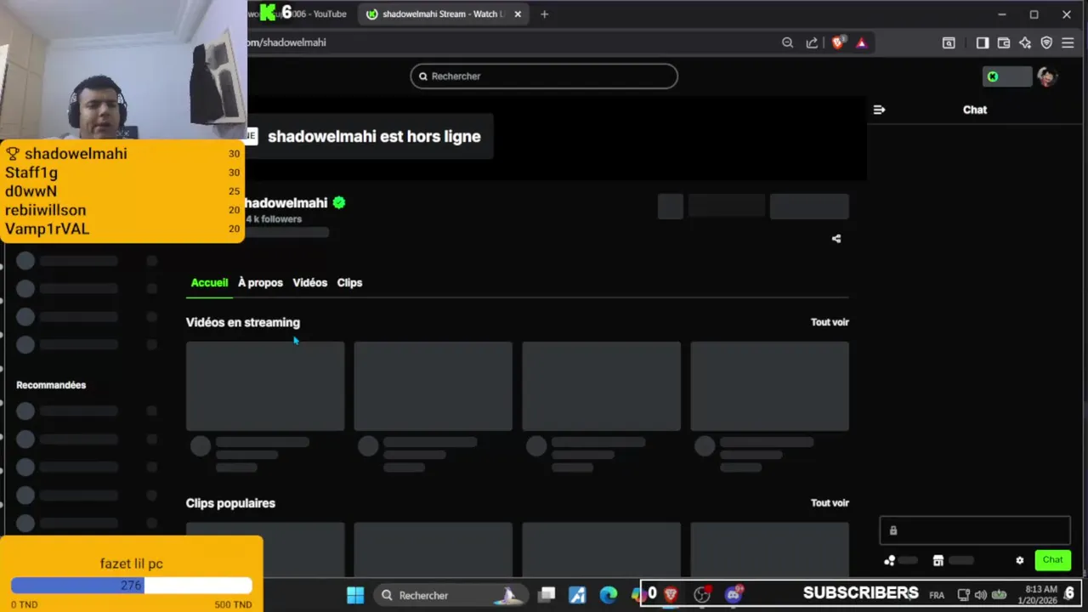1088x612 pixels.
Task: Open the Clips tab
Action: coord(349,283)
